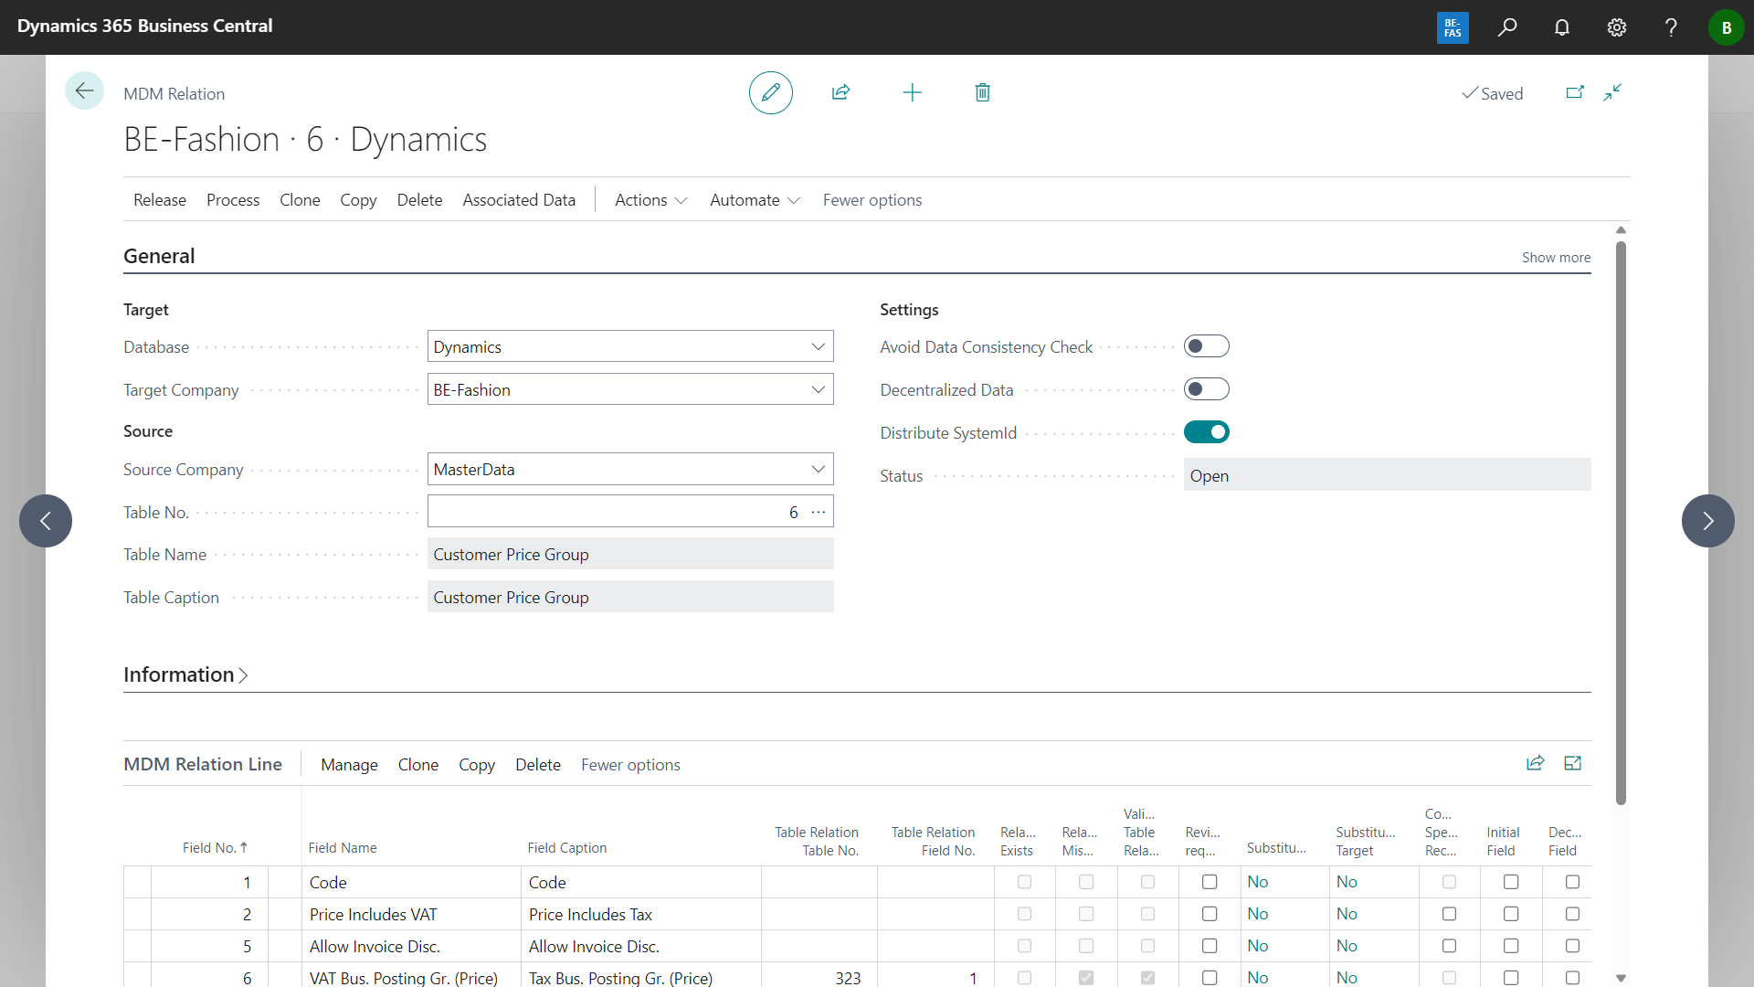1754x987 pixels.
Task: Open Manage in MDM Relation Line
Action: (x=349, y=765)
